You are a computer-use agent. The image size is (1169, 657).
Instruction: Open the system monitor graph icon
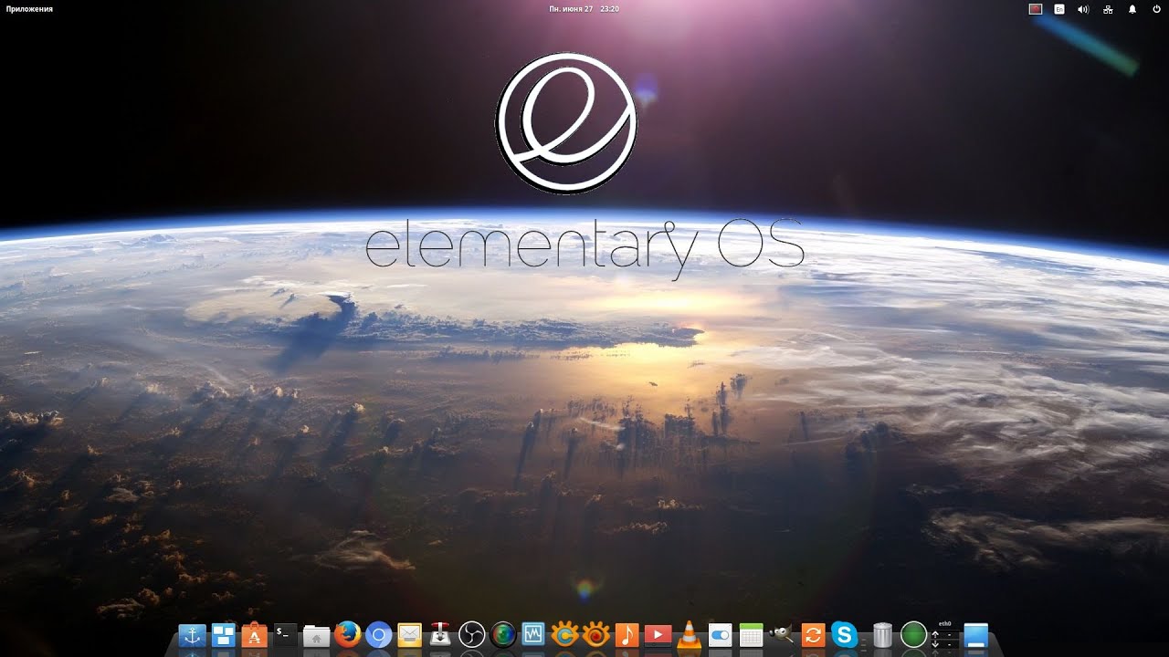click(x=533, y=635)
